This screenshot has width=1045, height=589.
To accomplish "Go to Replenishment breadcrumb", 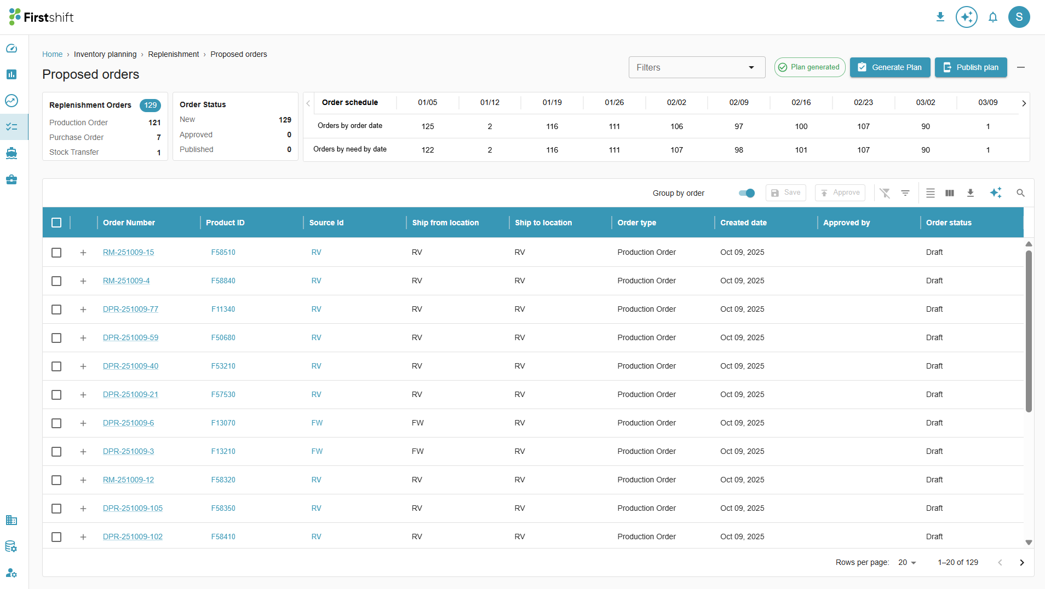I will 174,54.
